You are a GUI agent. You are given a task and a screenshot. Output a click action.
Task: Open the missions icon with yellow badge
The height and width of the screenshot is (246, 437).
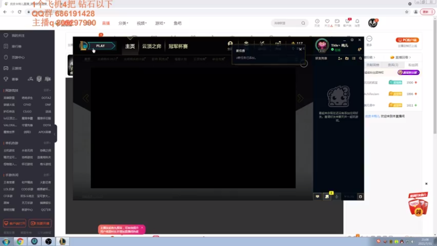point(327,196)
